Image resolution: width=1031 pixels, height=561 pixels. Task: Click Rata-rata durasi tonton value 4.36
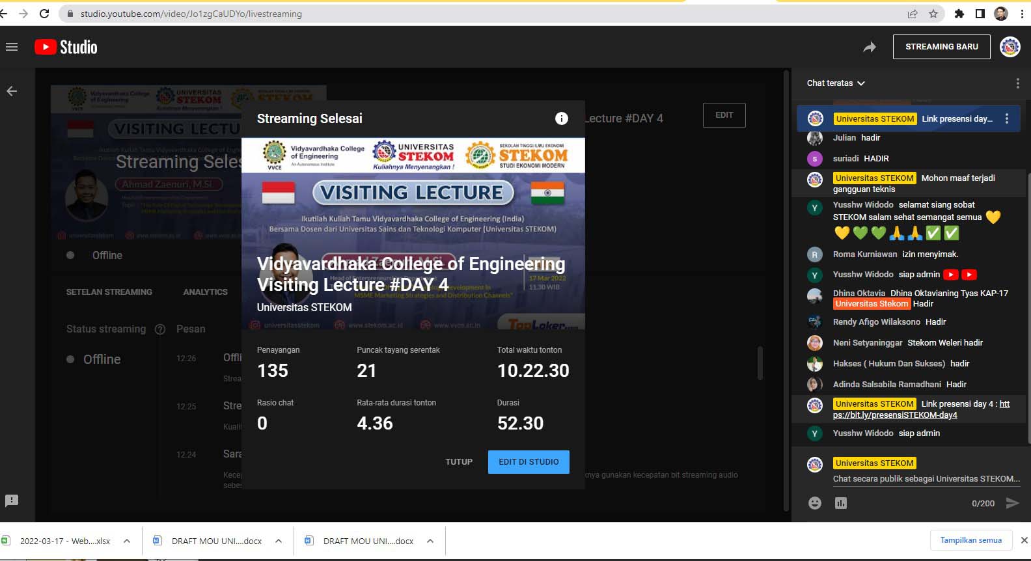tap(375, 424)
